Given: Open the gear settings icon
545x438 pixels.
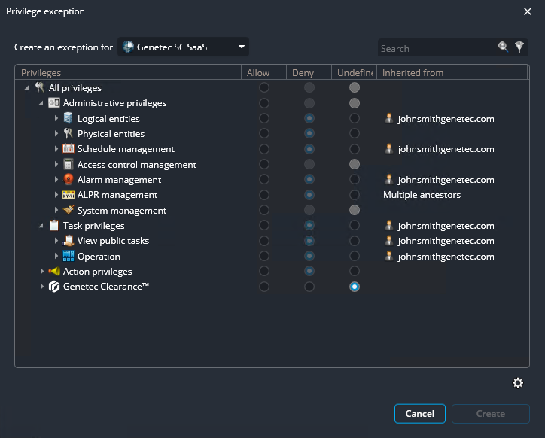Looking at the screenshot, I should 517,383.
